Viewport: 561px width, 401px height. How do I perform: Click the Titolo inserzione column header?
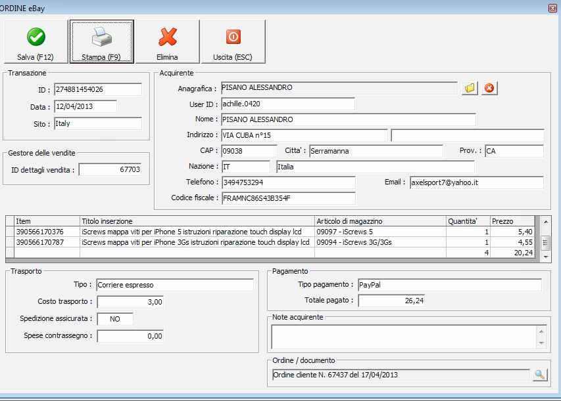tap(197, 221)
